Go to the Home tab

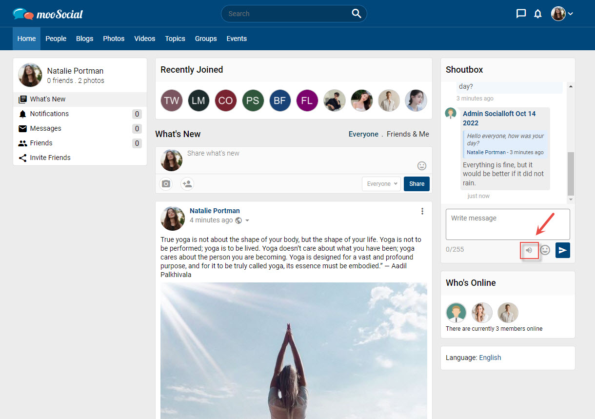coord(26,39)
